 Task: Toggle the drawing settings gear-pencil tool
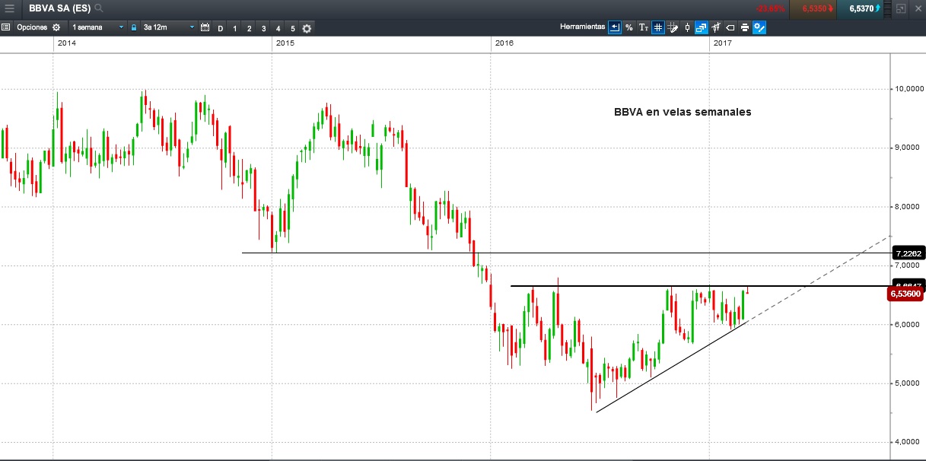(x=759, y=27)
